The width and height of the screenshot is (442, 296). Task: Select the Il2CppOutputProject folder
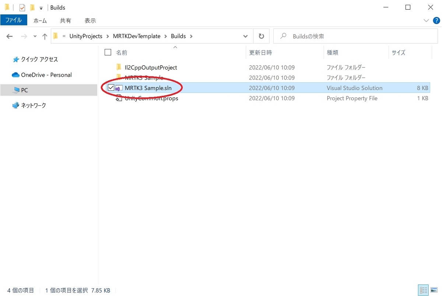[151, 67]
